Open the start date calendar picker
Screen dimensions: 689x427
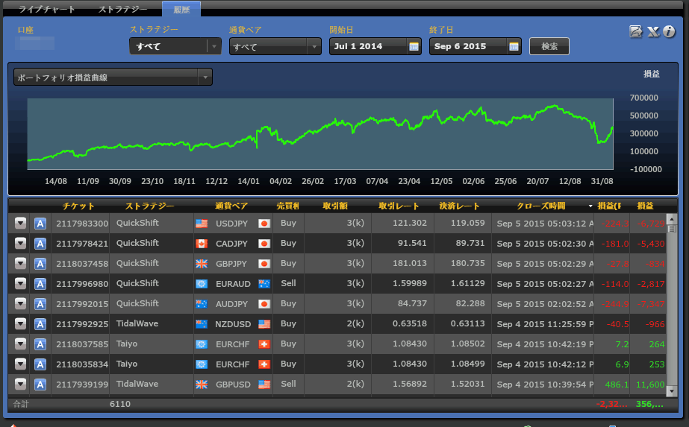click(414, 46)
